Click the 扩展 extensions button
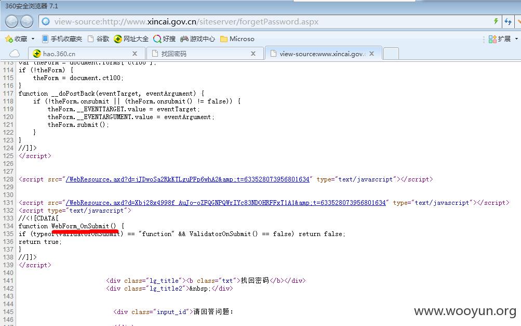This screenshot has height=326, width=521. pos(499,39)
